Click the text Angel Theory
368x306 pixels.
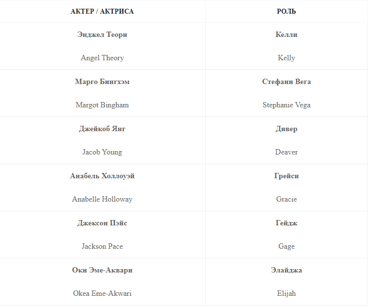coord(102,58)
